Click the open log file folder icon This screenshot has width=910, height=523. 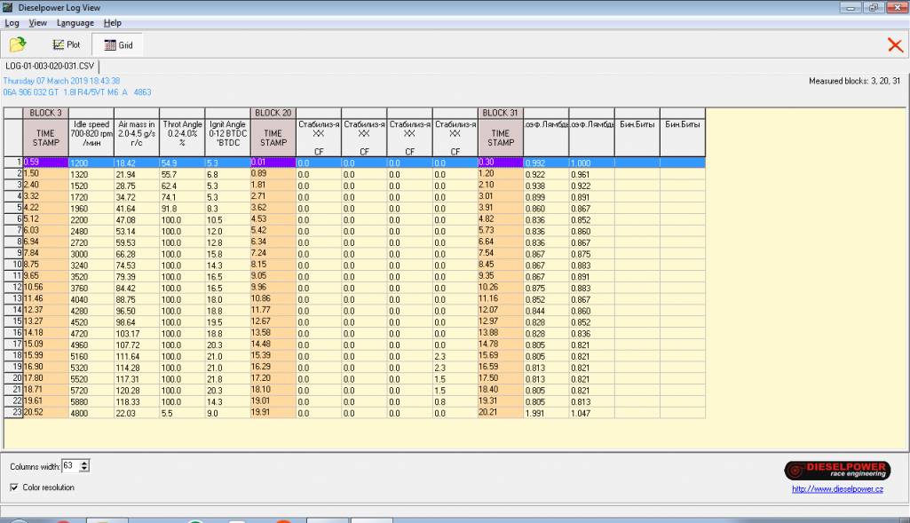pyautogui.click(x=17, y=44)
